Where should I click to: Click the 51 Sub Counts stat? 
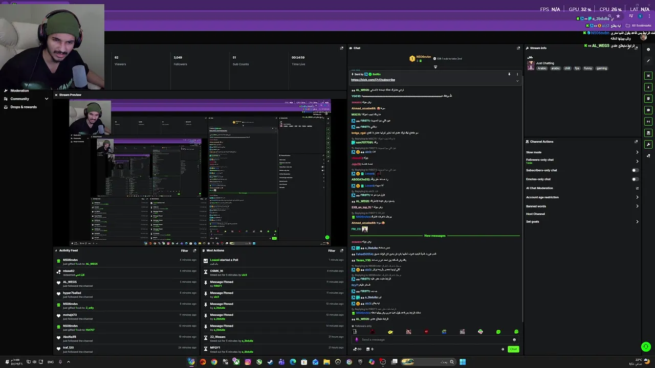tap(241, 60)
